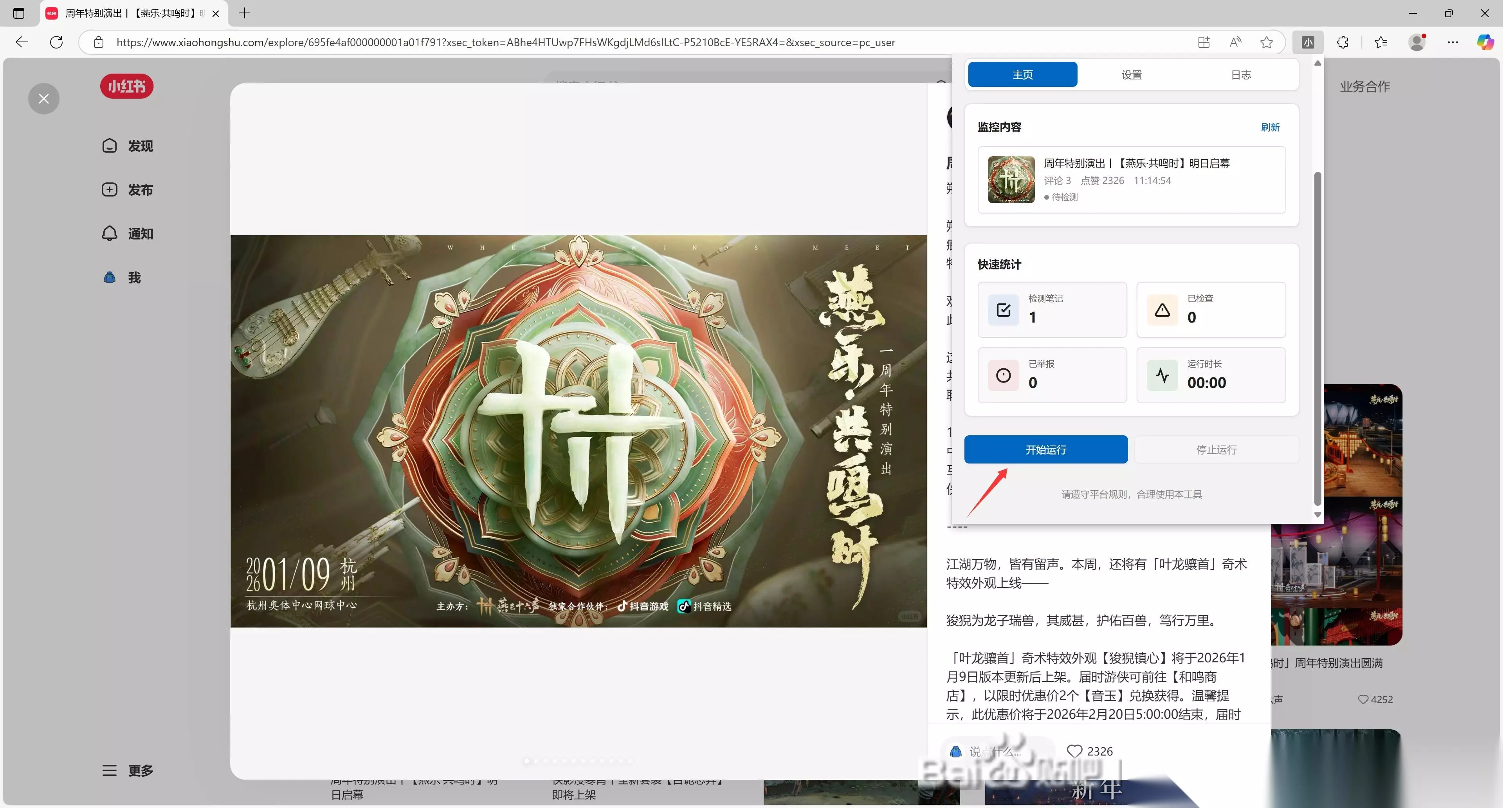The image size is (1503, 808).
Task: Open the tab actions menu icon
Action: pos(19,13)
